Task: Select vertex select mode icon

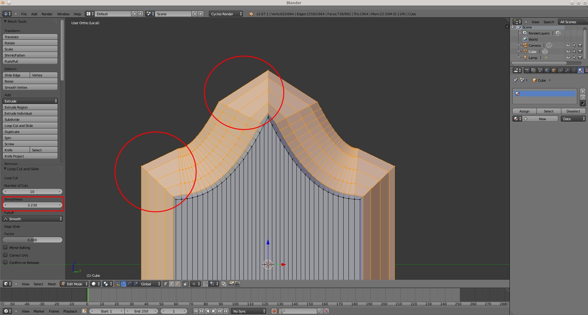Action: [166, 284]
